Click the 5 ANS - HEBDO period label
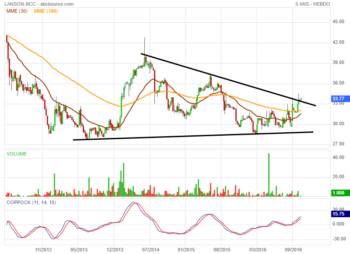Screen dimensions: 350x254 point(312,4)
